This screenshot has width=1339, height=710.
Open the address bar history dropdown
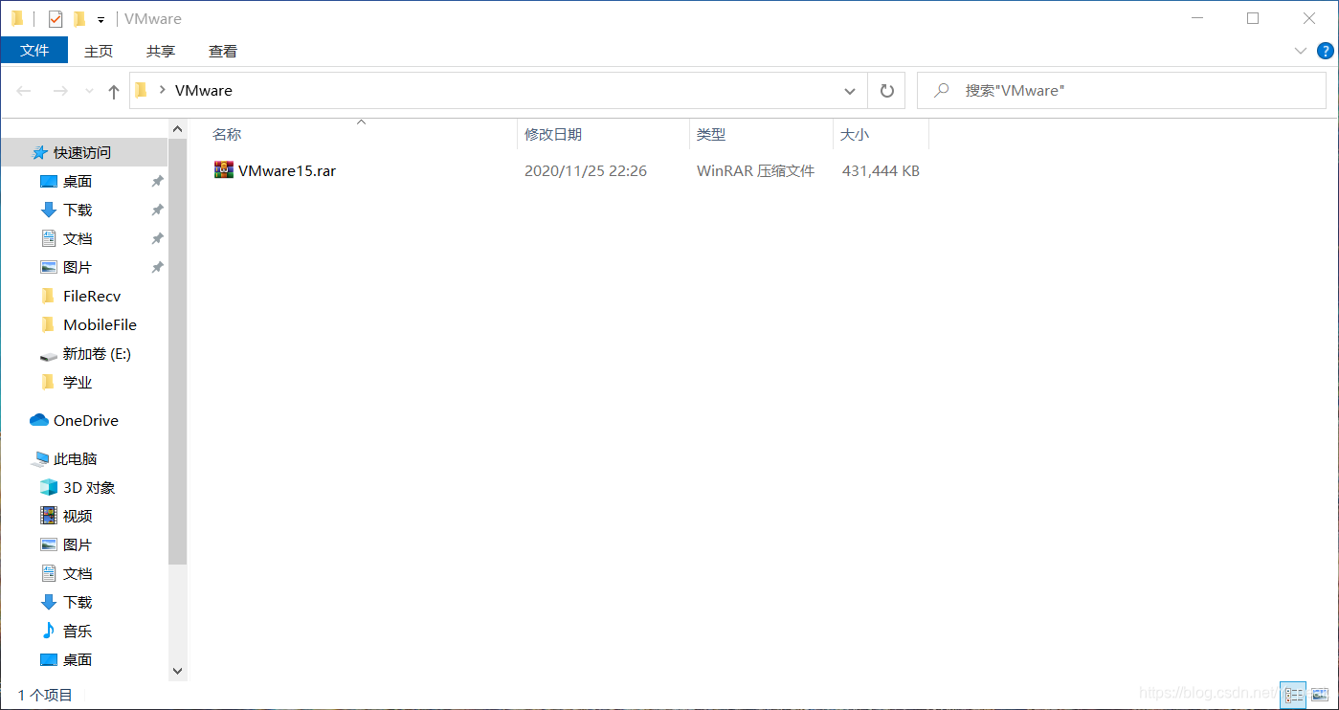click(x=850, y=91)
